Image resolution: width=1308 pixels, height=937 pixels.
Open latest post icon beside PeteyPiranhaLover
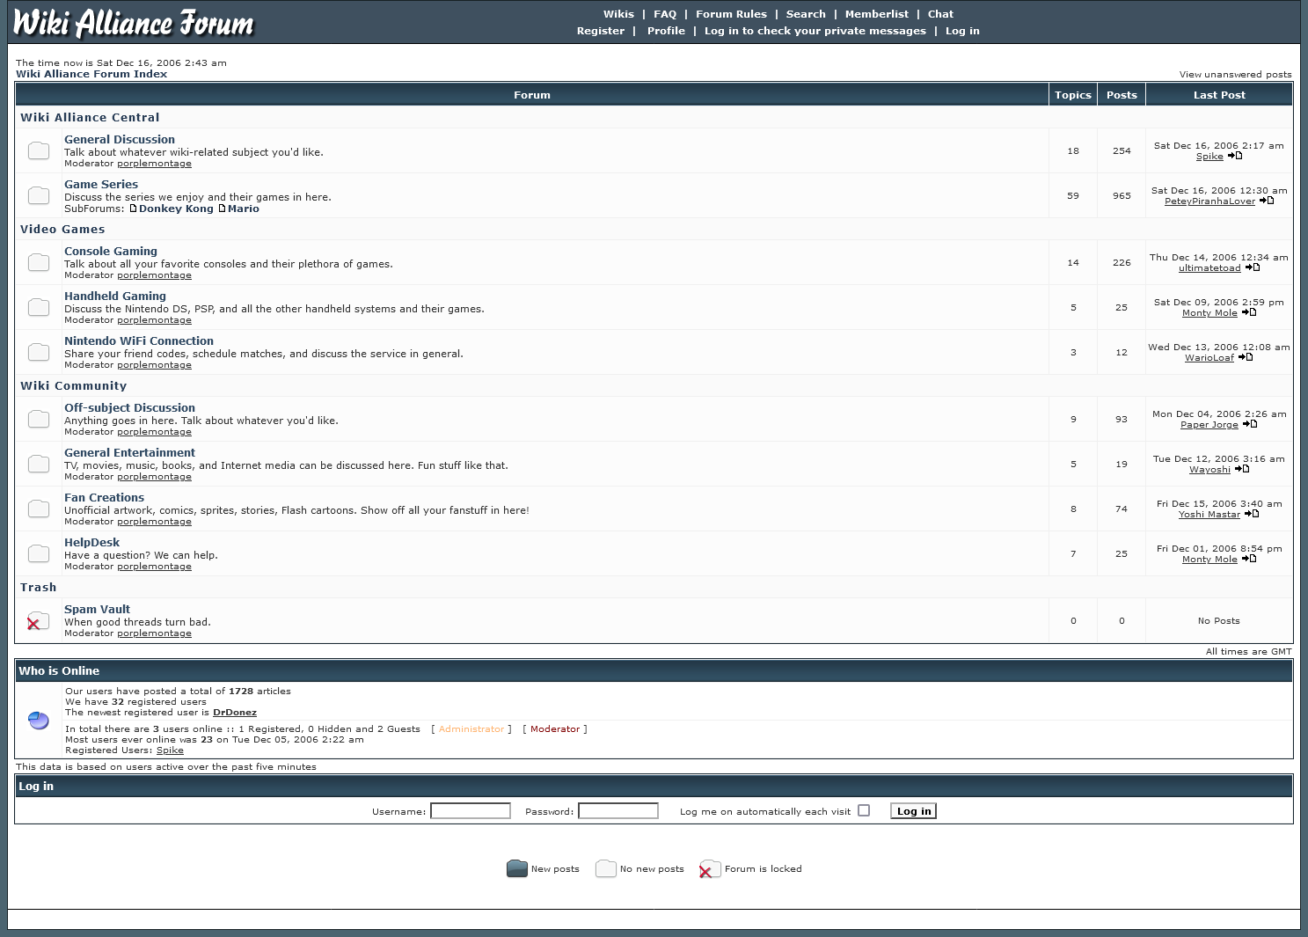(1267, 201)
